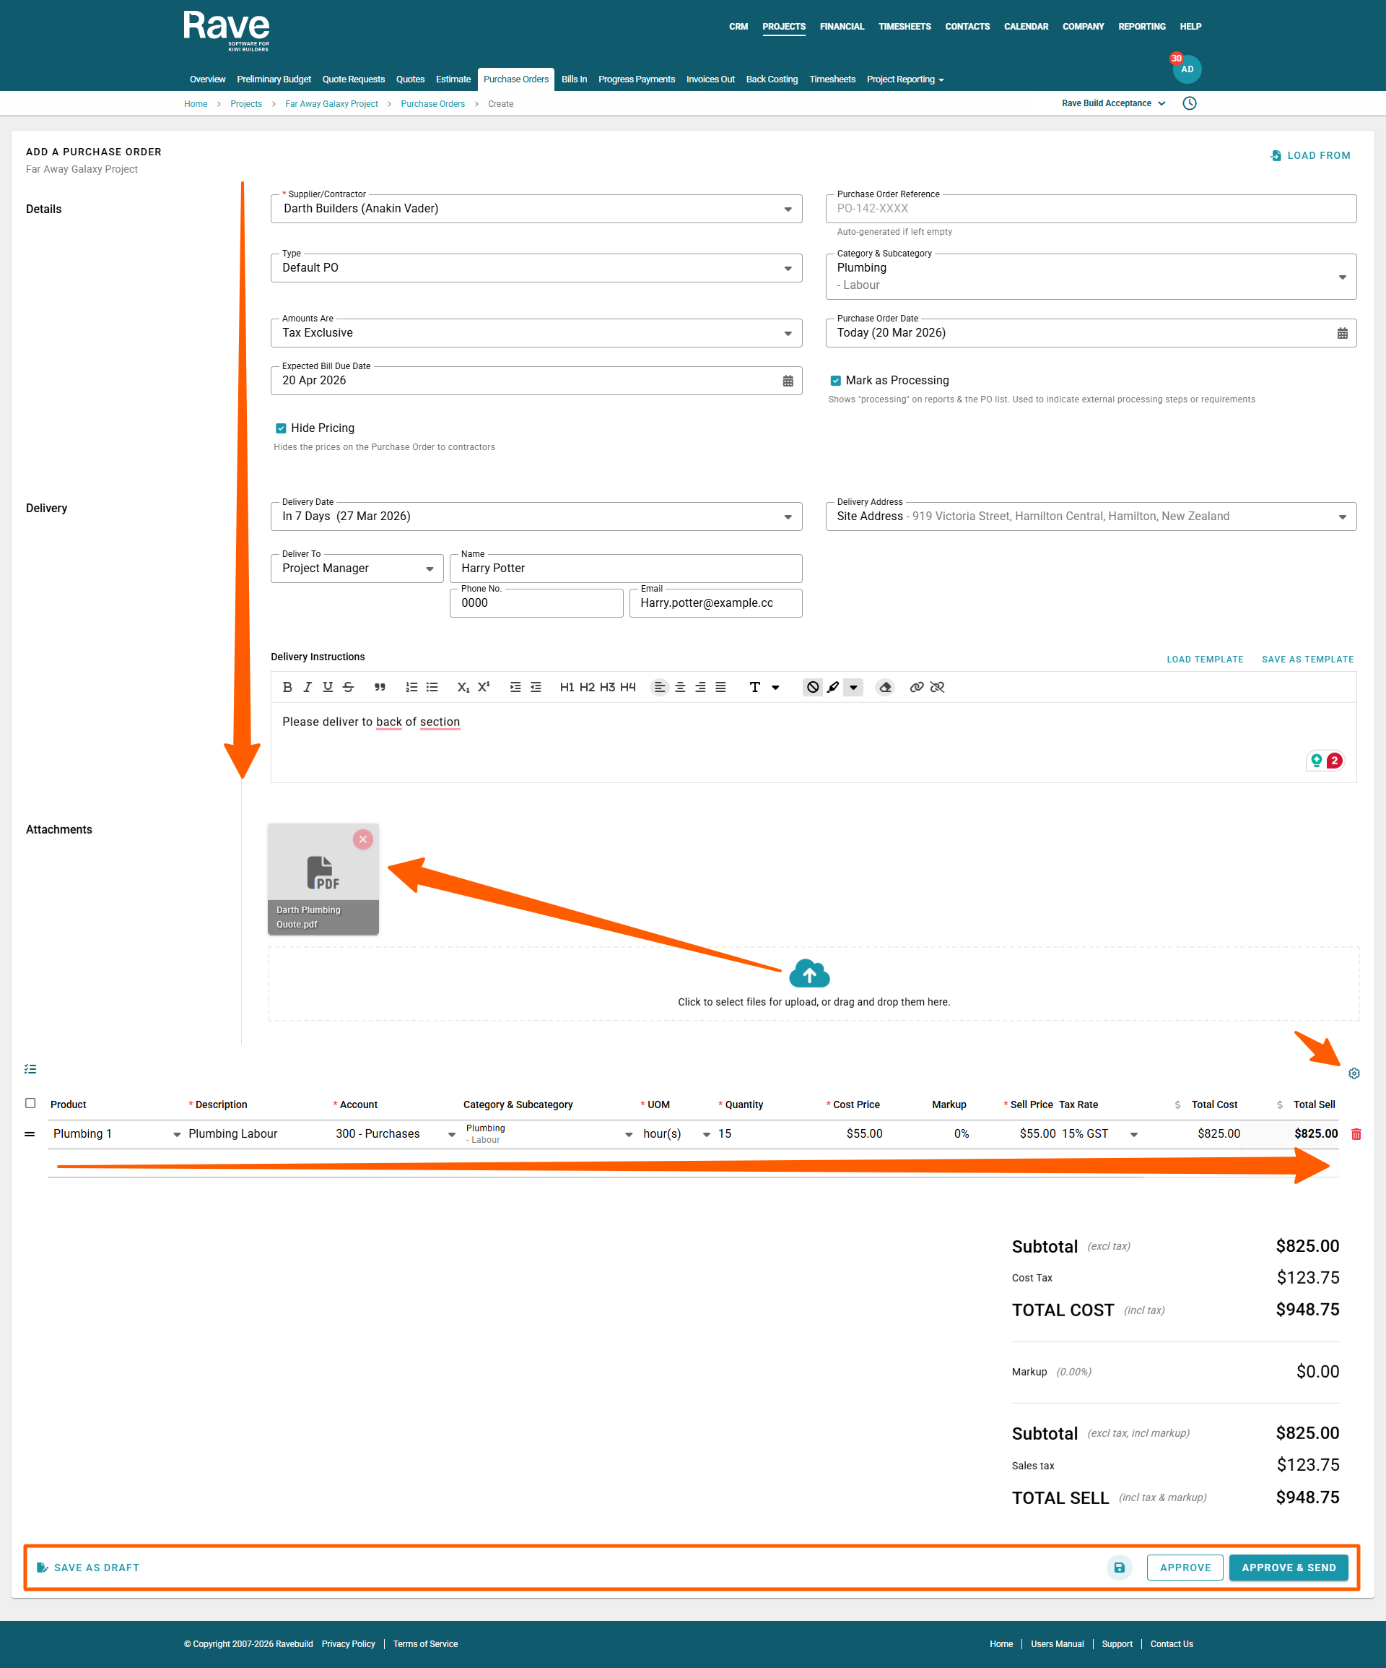Click the clock history icon
The width and height of the screenshot is (1386, 1668).
[1189, 103]
